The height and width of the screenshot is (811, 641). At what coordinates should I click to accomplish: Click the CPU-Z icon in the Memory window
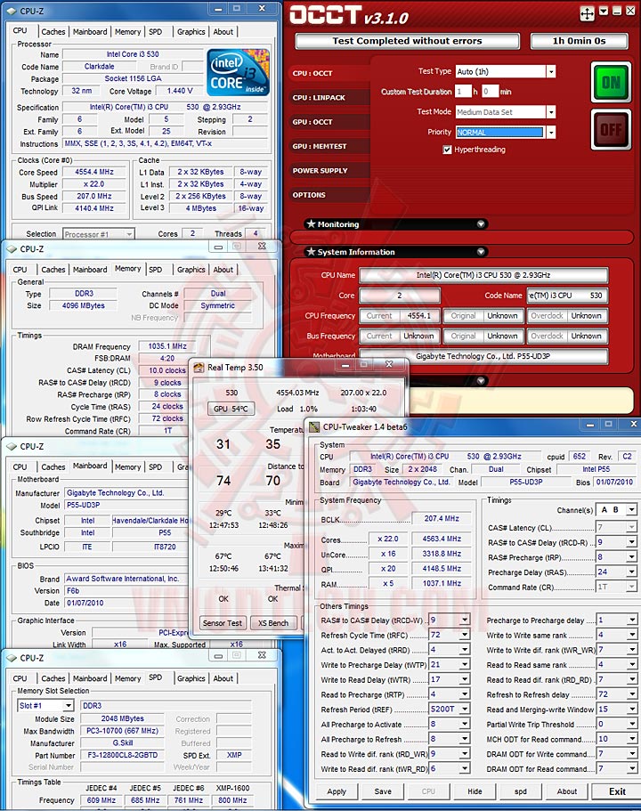(x=12, y=248)
